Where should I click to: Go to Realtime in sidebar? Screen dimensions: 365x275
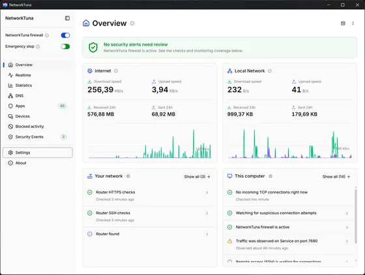38,75
